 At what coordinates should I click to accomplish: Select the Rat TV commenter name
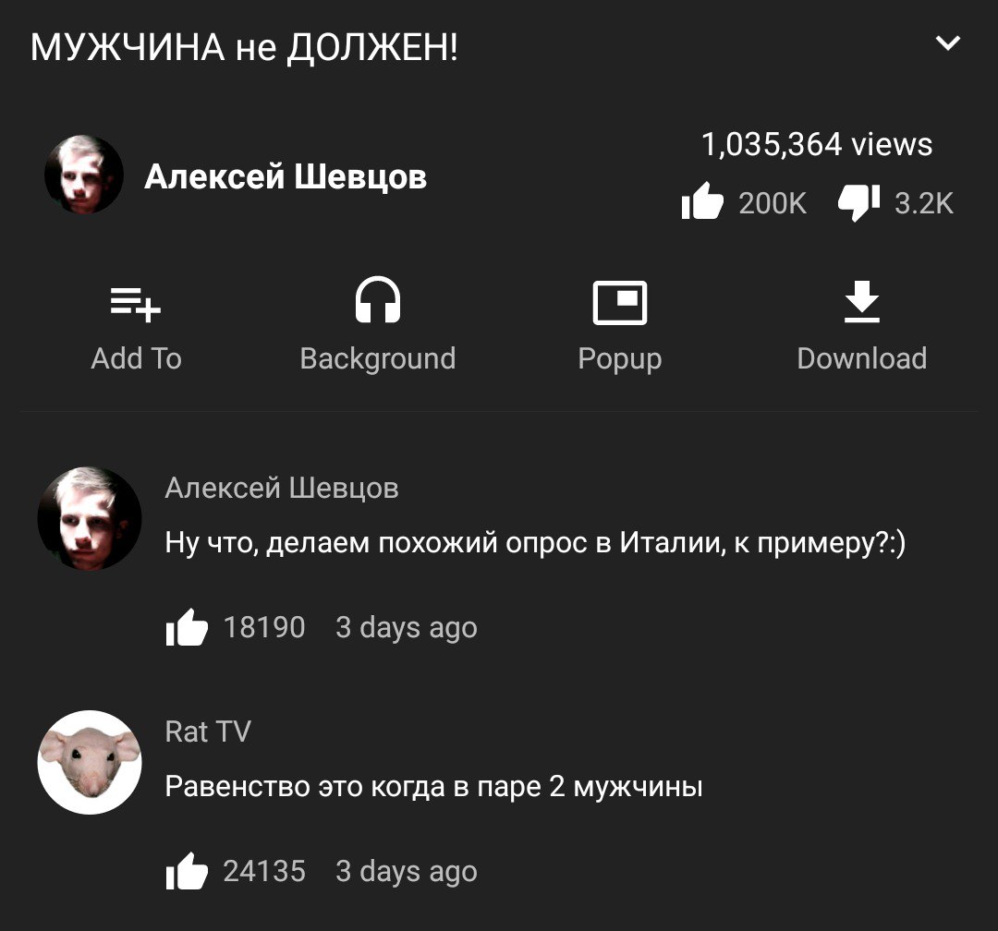(208, 731)
